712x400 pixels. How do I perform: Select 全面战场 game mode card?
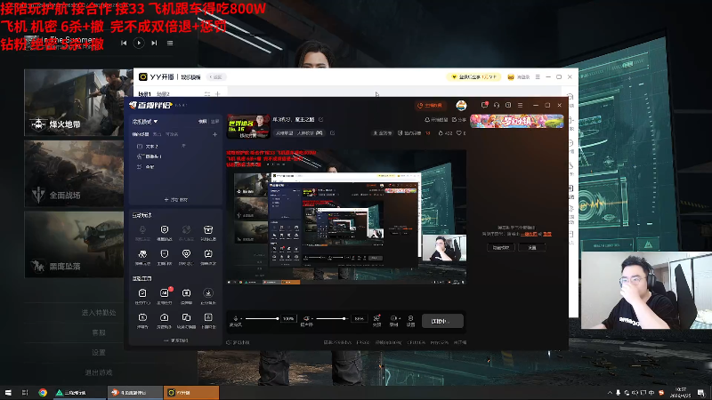tap(74, 173)
